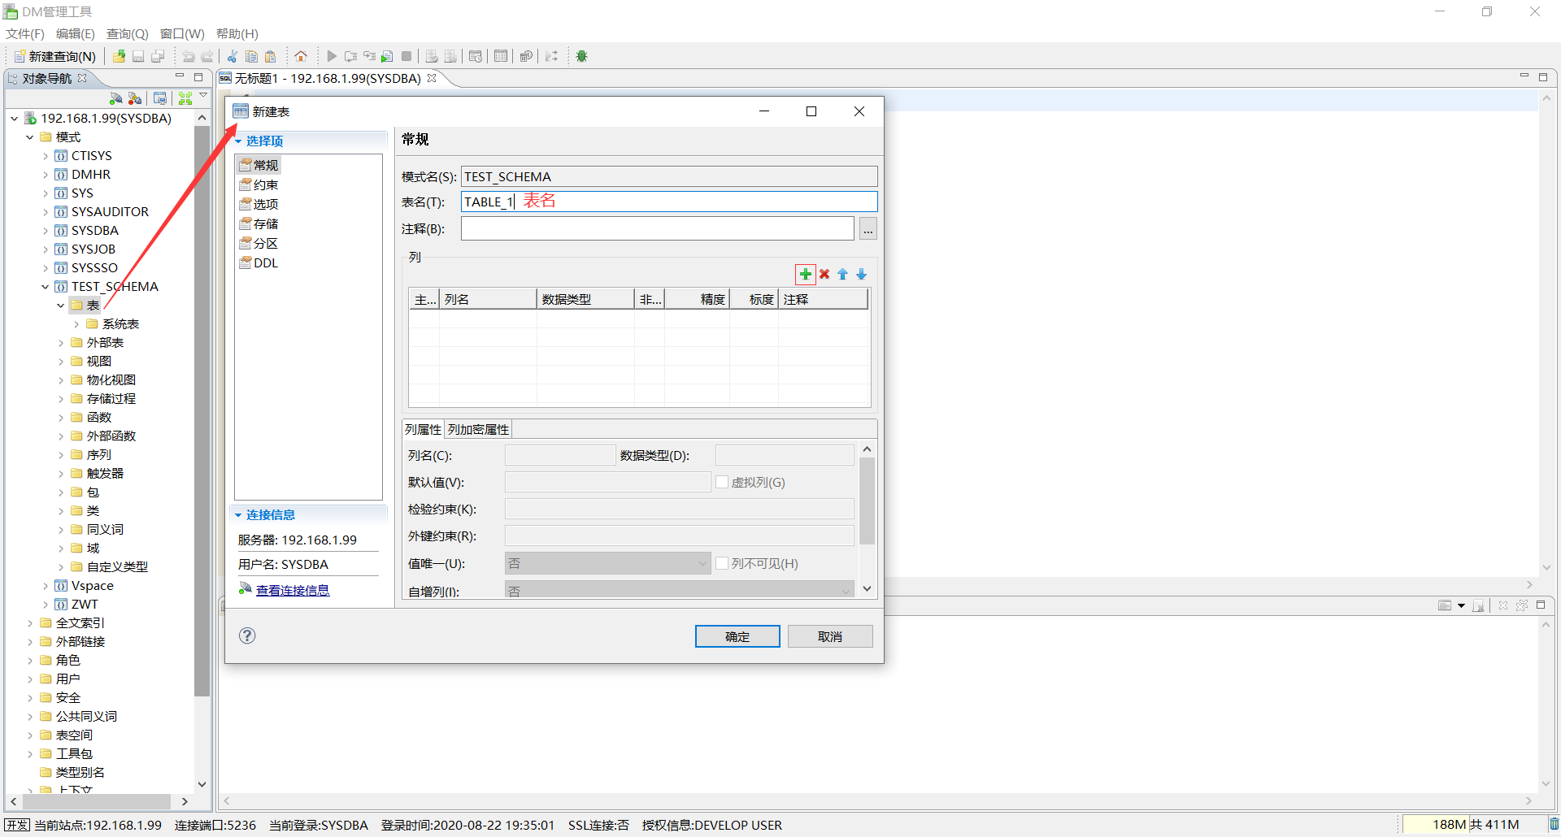Click the undo arrow icon in toolbar

coord(189,56)
